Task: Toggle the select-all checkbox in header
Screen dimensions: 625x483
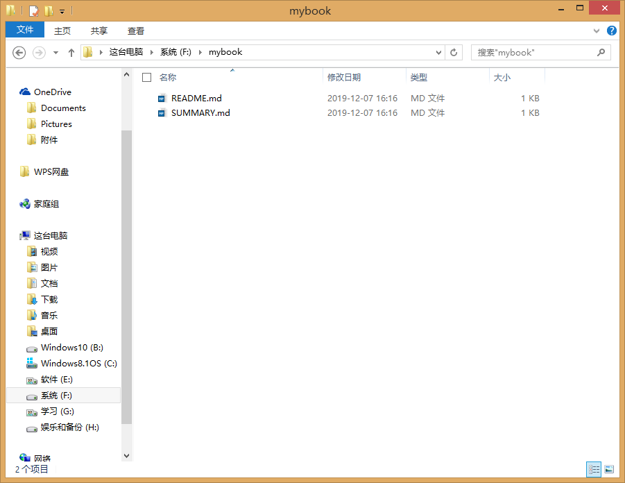Action: (146, 77)
